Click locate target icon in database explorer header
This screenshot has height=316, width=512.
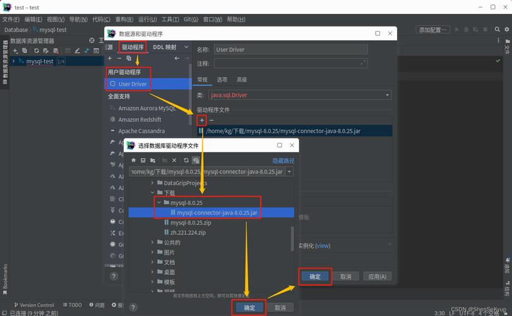coord(92,40)
